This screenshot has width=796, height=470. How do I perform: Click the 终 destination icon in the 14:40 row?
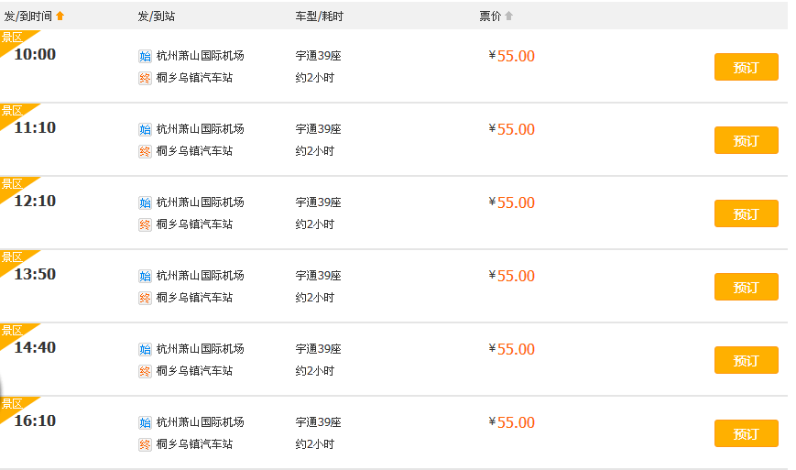(x=145, y=371)
